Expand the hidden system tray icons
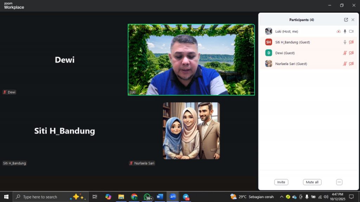 pos(282,197)
